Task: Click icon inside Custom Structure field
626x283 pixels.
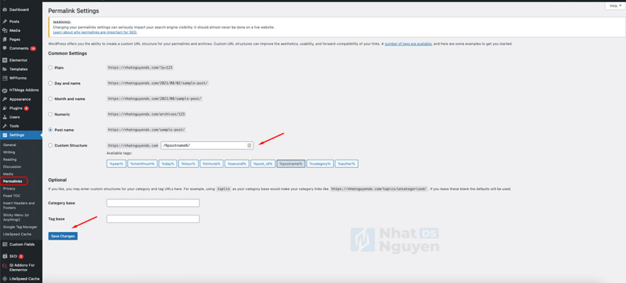Action: click(x=249, y=146)
